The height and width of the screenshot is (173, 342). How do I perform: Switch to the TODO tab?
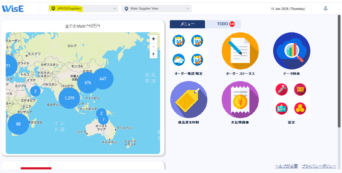[223, 24]
